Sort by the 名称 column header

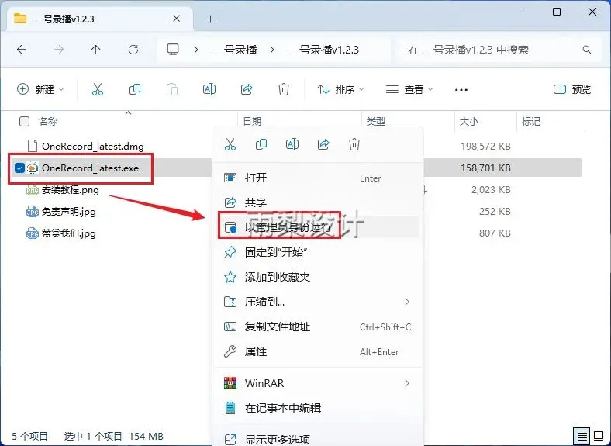48,122
